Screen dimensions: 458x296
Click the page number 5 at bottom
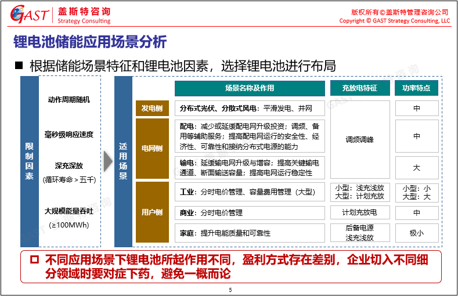point(230,290)
